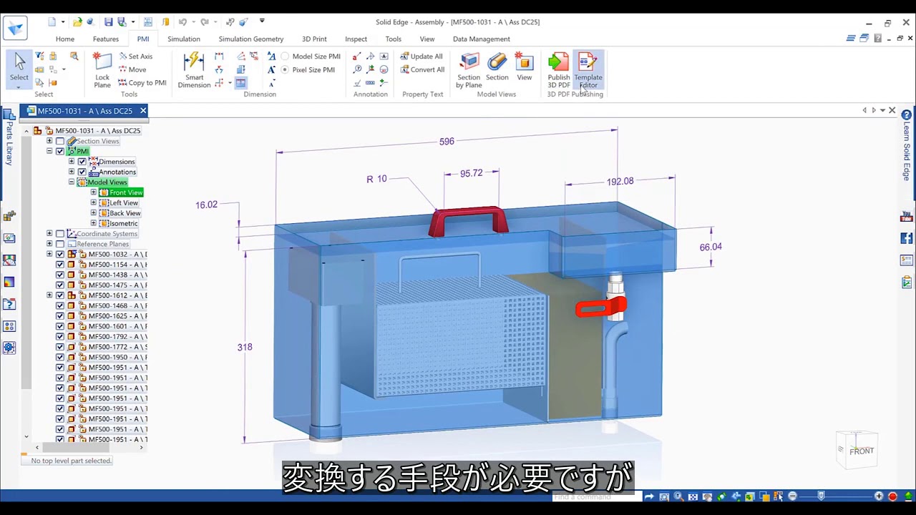Open Learn Solid Edge help icon

pyautogui.click(x=907, y=114)
